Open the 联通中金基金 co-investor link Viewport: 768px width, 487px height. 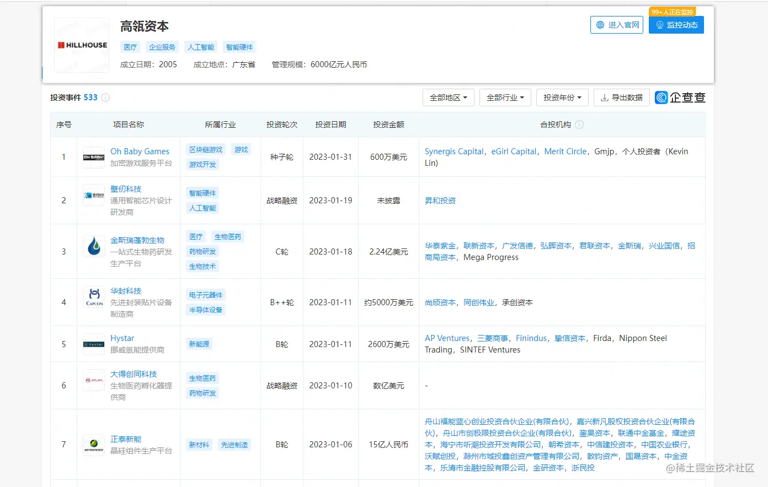(x=641, y=433)
